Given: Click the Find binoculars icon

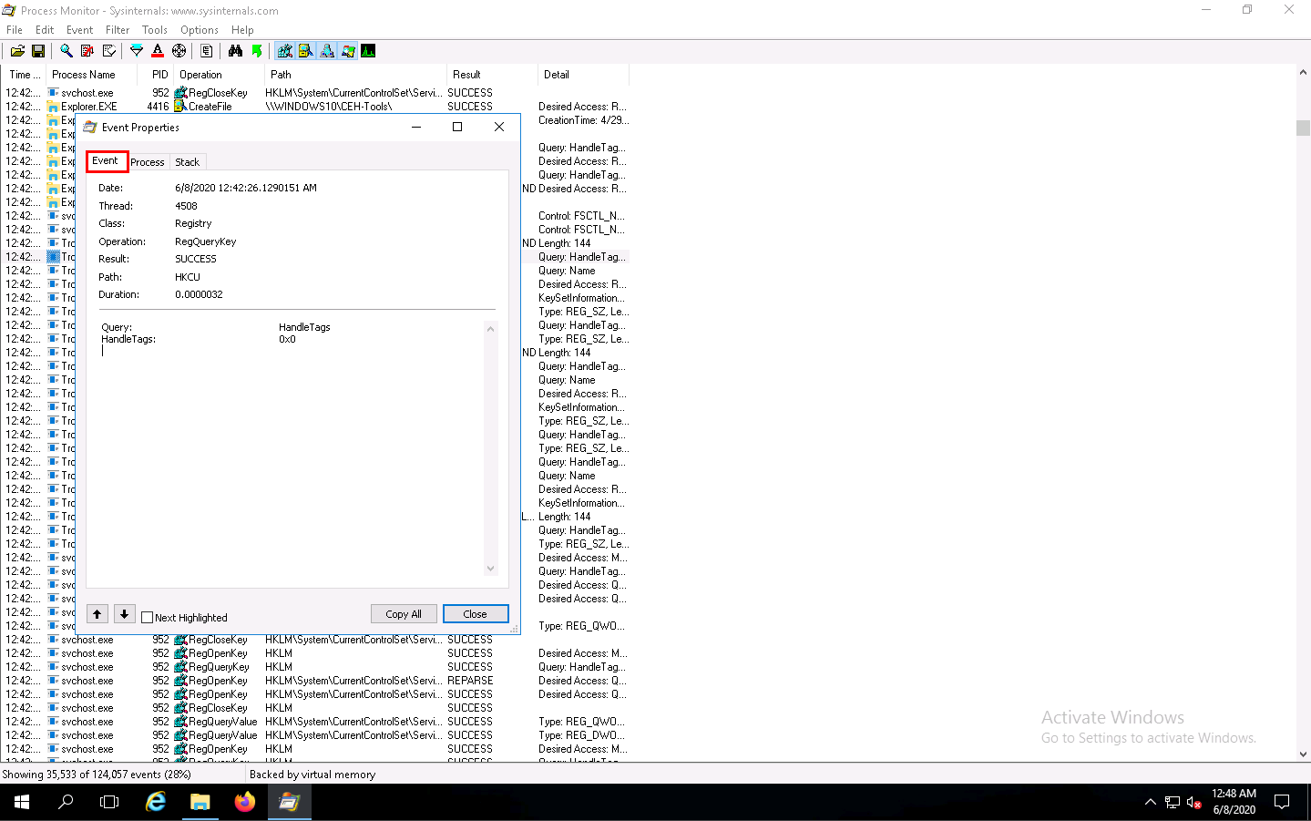Looking at the screenshot, I should coord(235,51).
